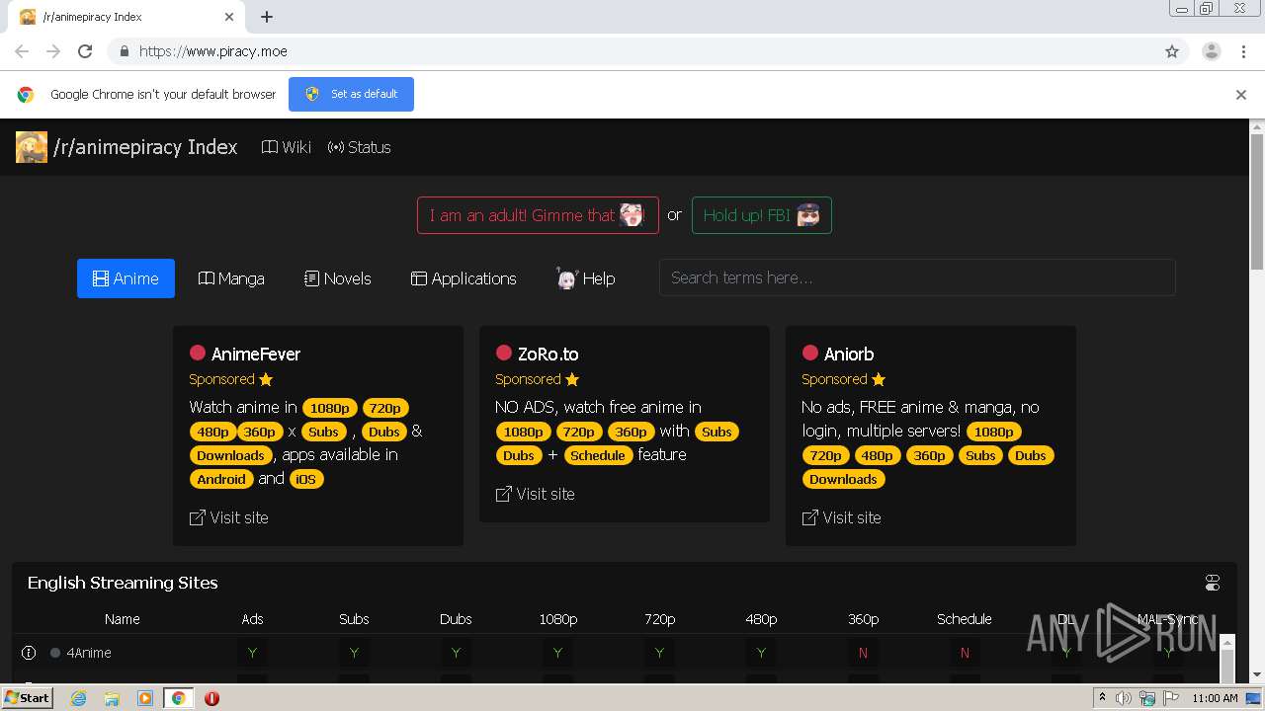Click the Android badge in AnimeFever card
Image resolution: width=1265 pixels, height=711 pixels.
(221, 479)
